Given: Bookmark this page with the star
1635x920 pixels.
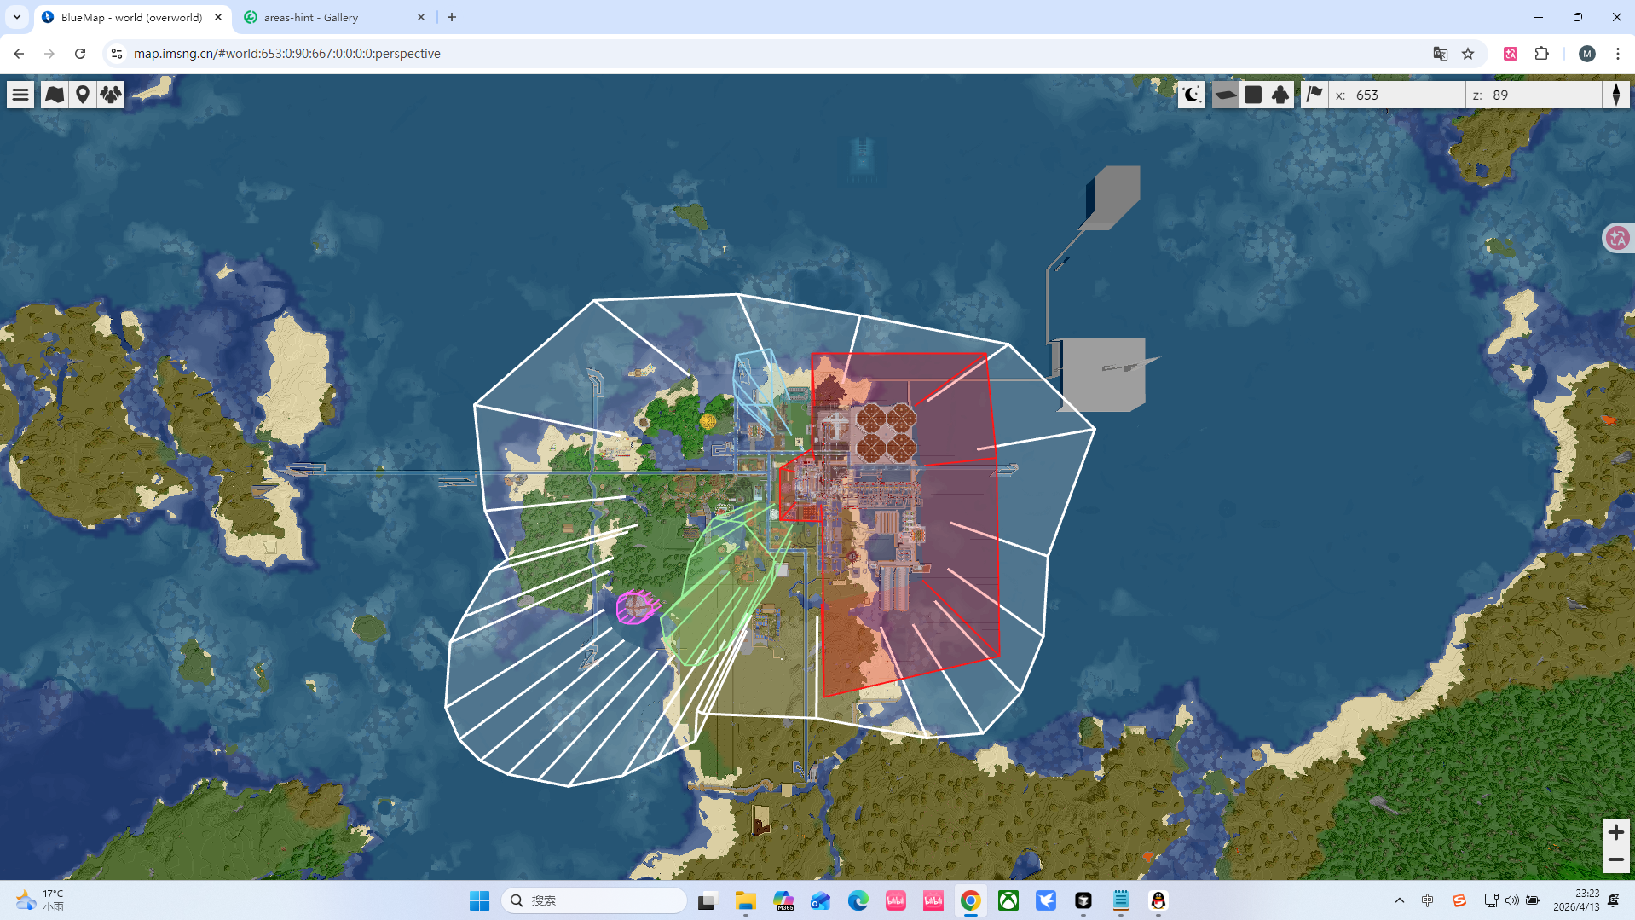Looking at the screenshot, I should coord(1468,54).
